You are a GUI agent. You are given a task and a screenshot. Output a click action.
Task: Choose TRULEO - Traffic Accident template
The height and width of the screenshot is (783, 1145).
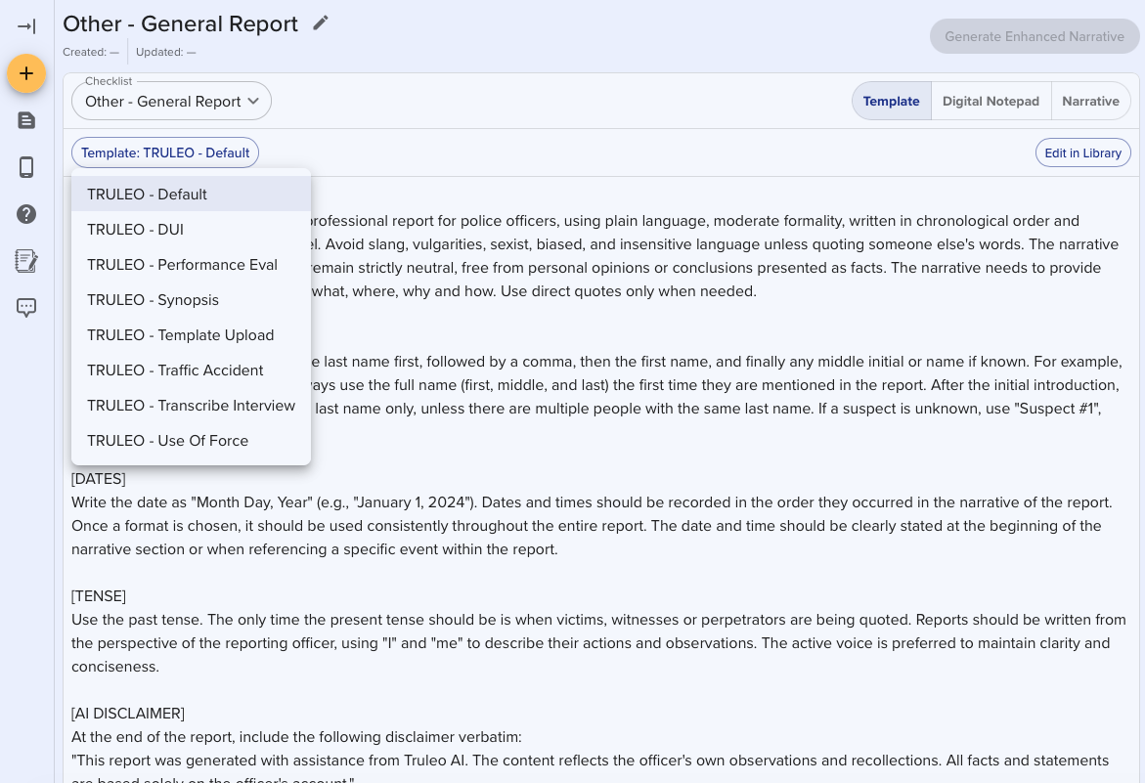coord(175,370)
